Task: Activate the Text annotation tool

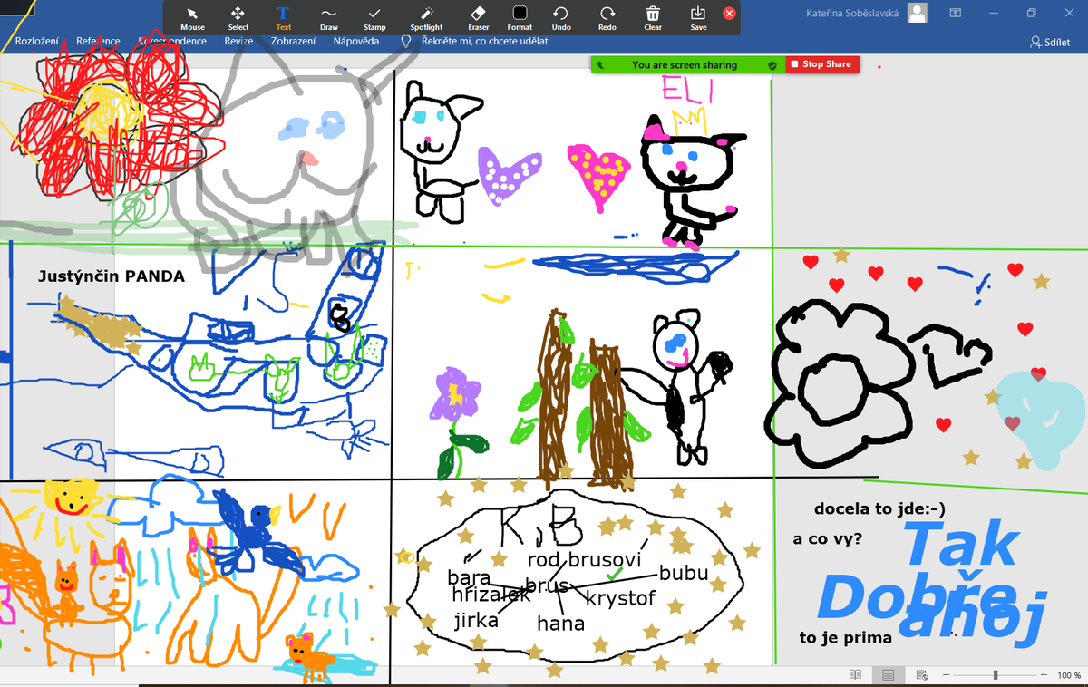Action: (x=283, y=18)
